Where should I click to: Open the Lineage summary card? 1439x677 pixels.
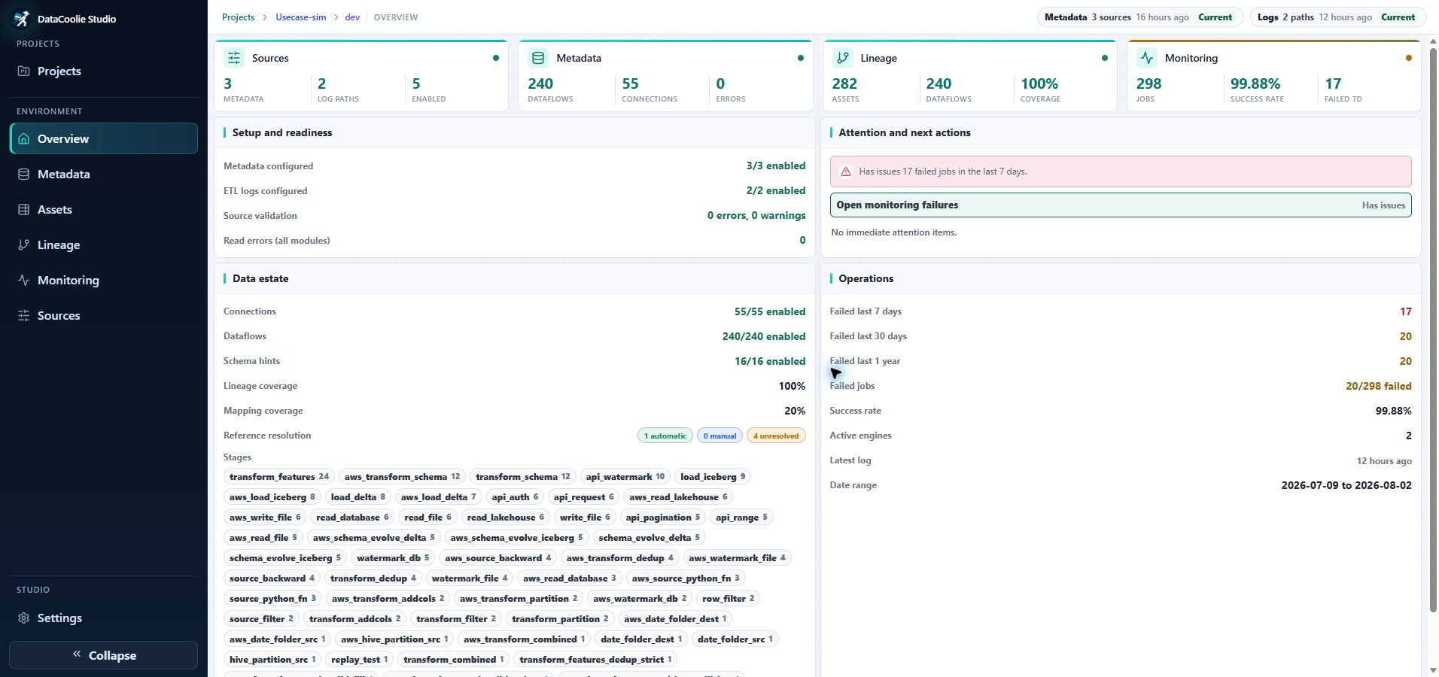click(969, 75)
